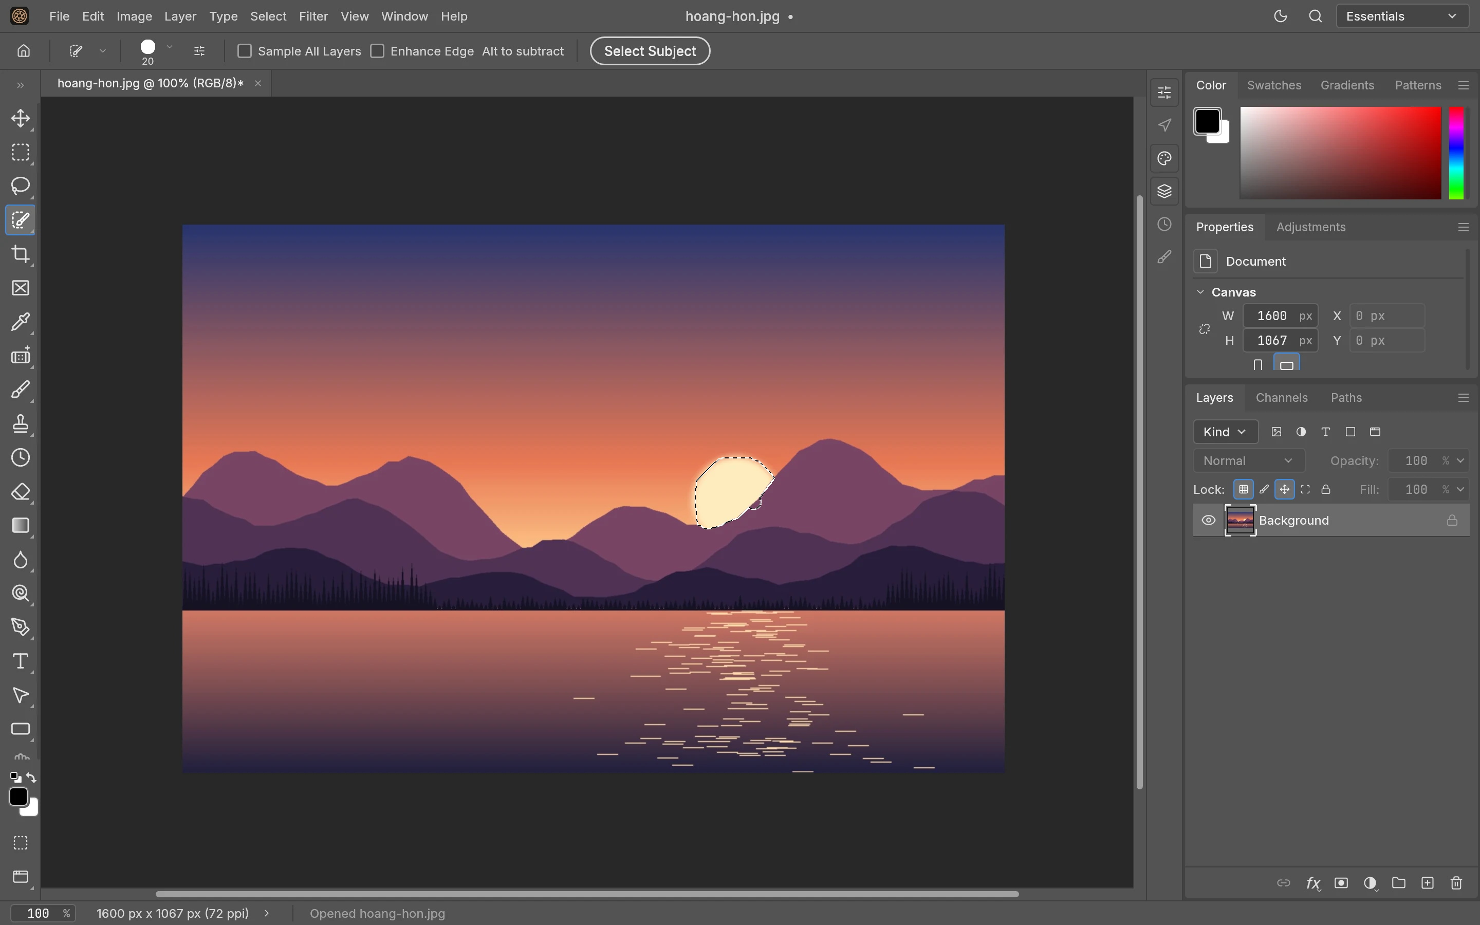
Task: Choose the Crop tool
Action: point(21,254)
